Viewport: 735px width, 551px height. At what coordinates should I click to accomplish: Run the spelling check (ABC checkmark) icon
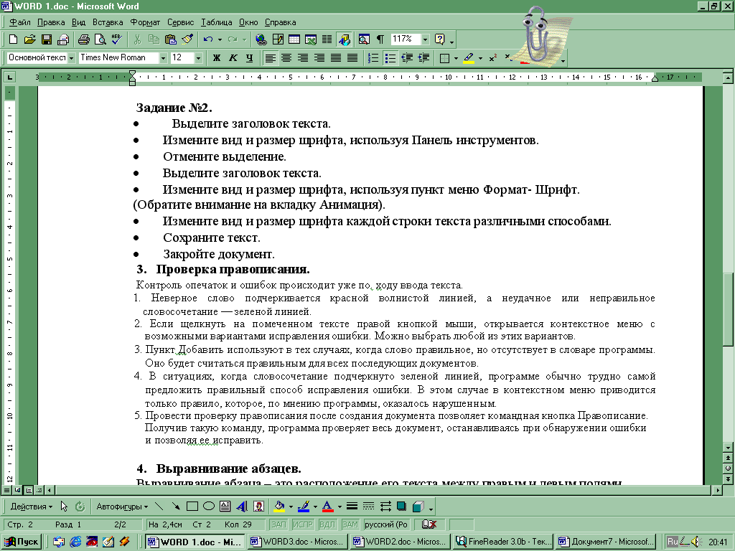click(x=116, y=39)
